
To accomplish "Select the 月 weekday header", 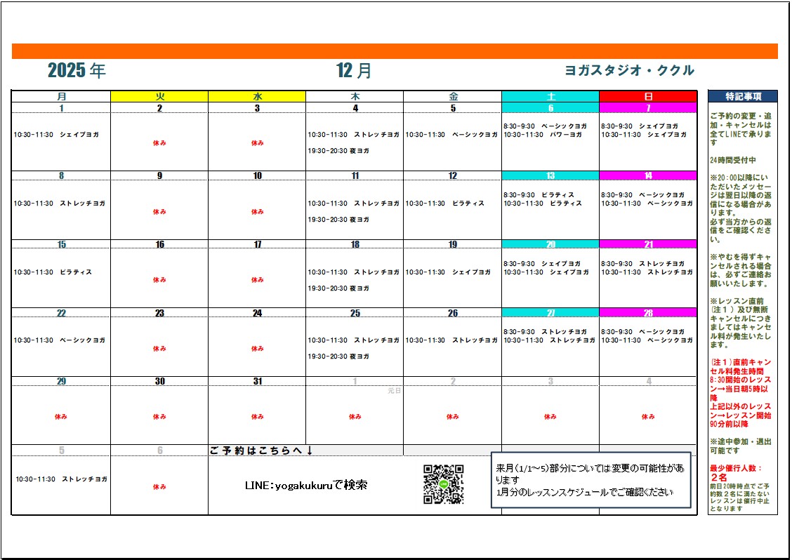I will pyautogui.click(x=61, y=96).
